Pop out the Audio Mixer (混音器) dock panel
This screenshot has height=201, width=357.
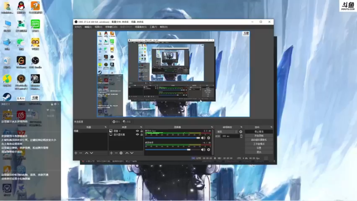point(212,127)
